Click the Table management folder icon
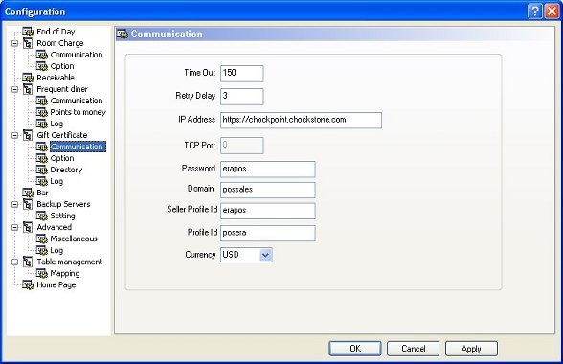 pyautogui.click(x=28, y=262)
